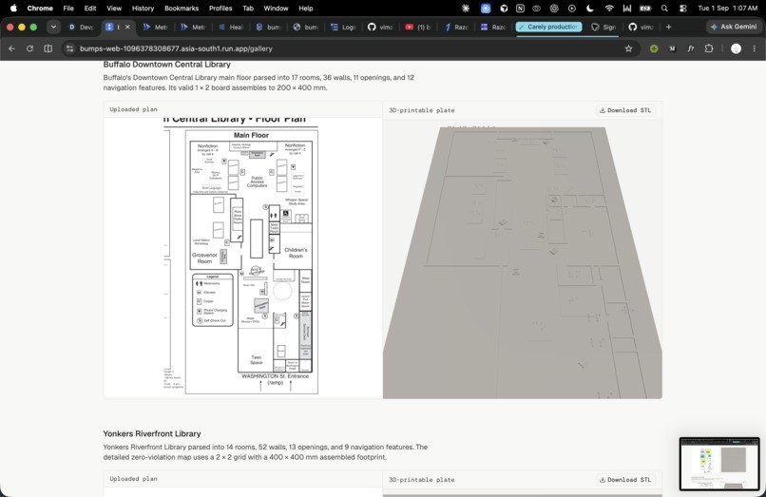Image resolution: width=766 pixels, height=497 pixels.
Task: View site information icon in address bar
Action: [x=69, y=48]
